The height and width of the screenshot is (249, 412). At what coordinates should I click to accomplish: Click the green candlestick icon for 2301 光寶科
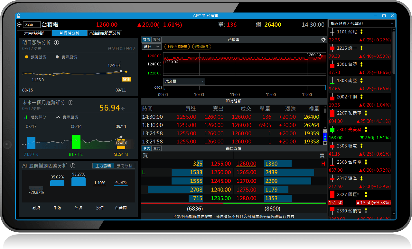[332, 129]
